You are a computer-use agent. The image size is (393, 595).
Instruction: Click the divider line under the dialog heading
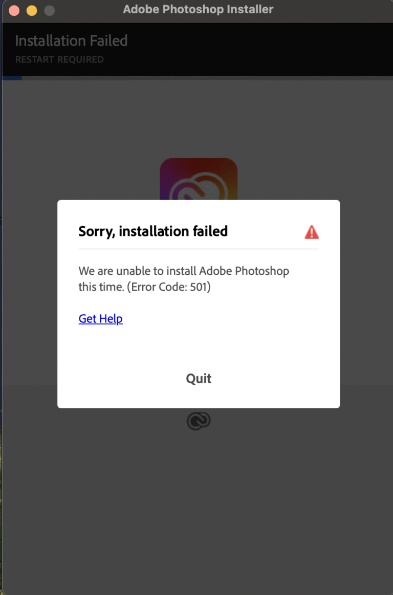point(199,249)
